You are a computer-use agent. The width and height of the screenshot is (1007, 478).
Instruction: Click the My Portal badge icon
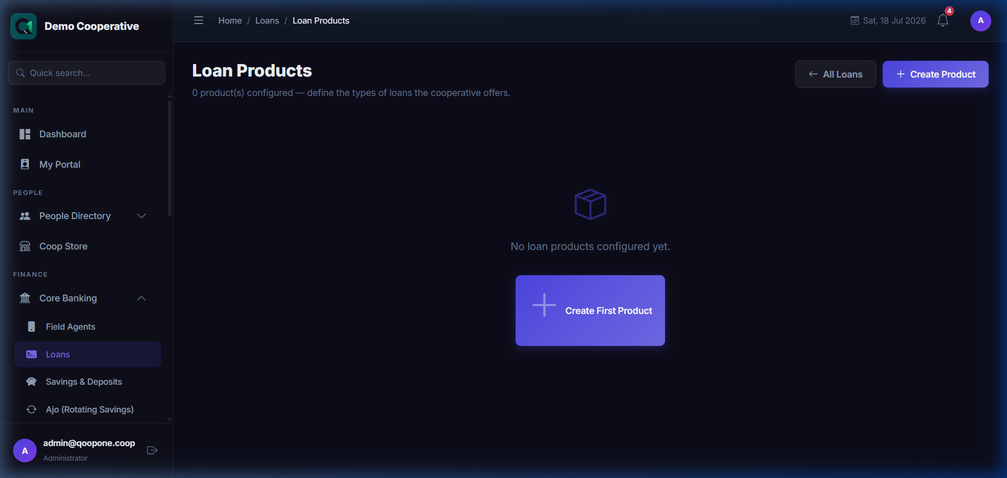pyautogui.click(x=25, y=165)
